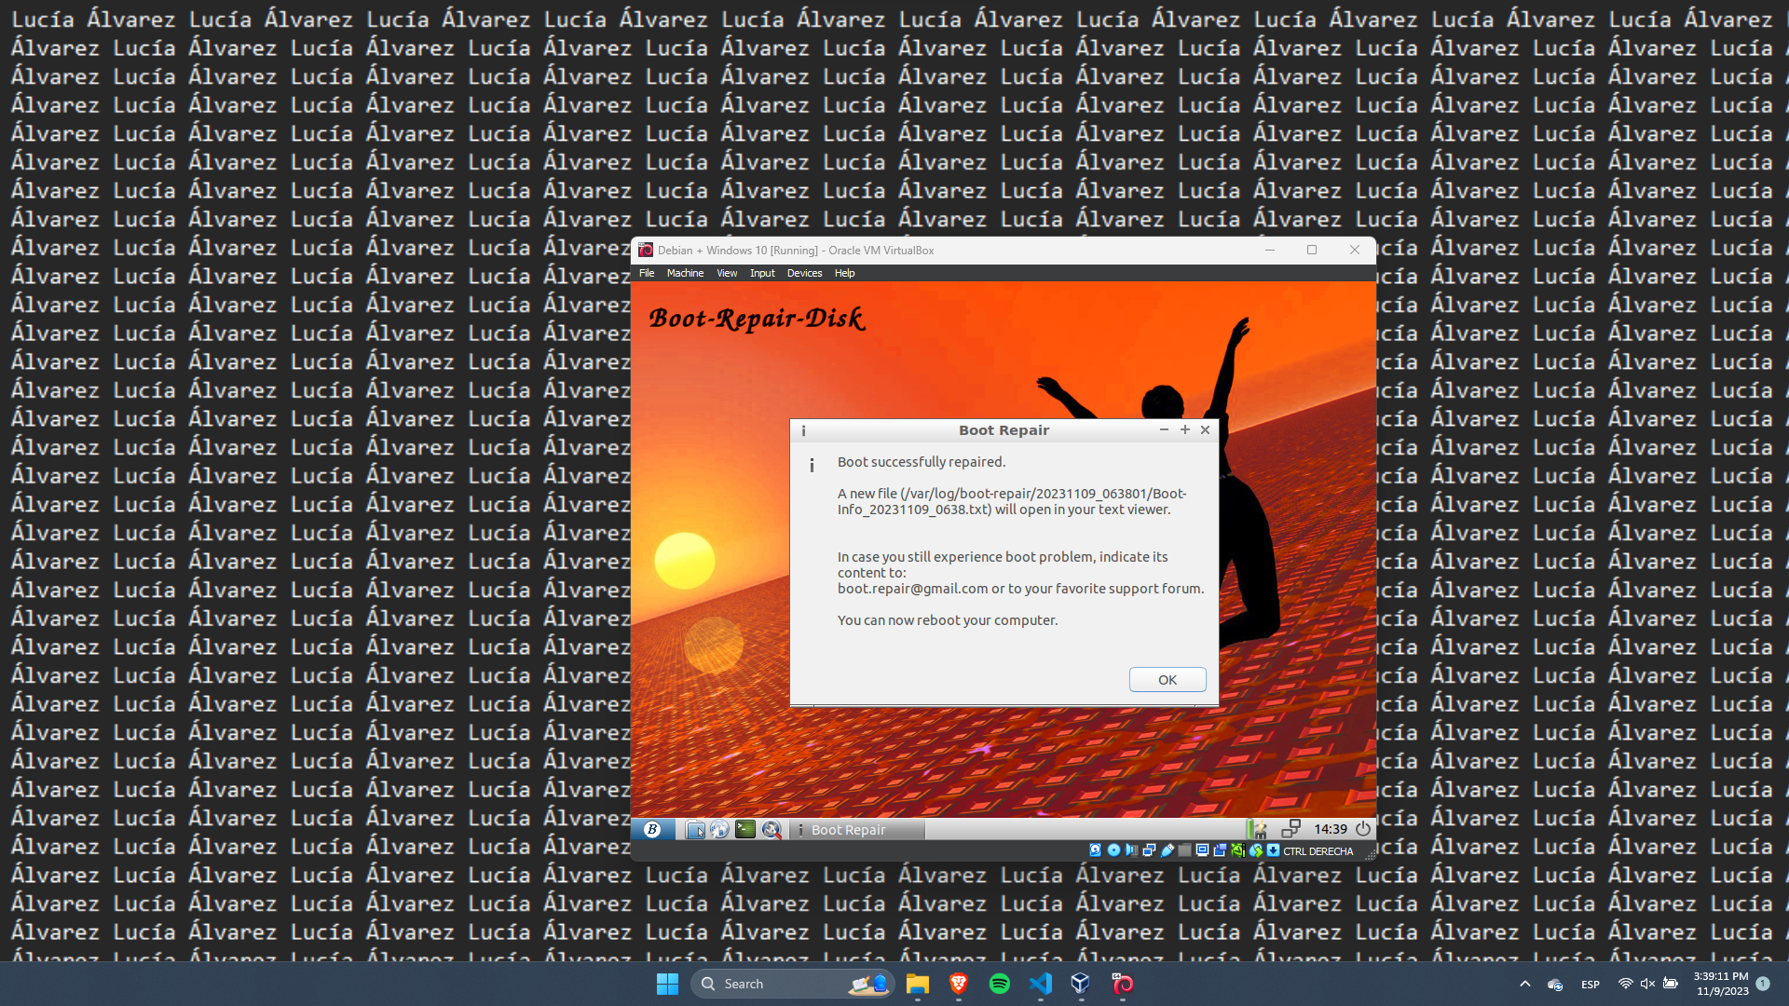The width and height of the screenshot is (1789, 1006).
Task: Toggle volume mute in system tray
Action: 1647,984
